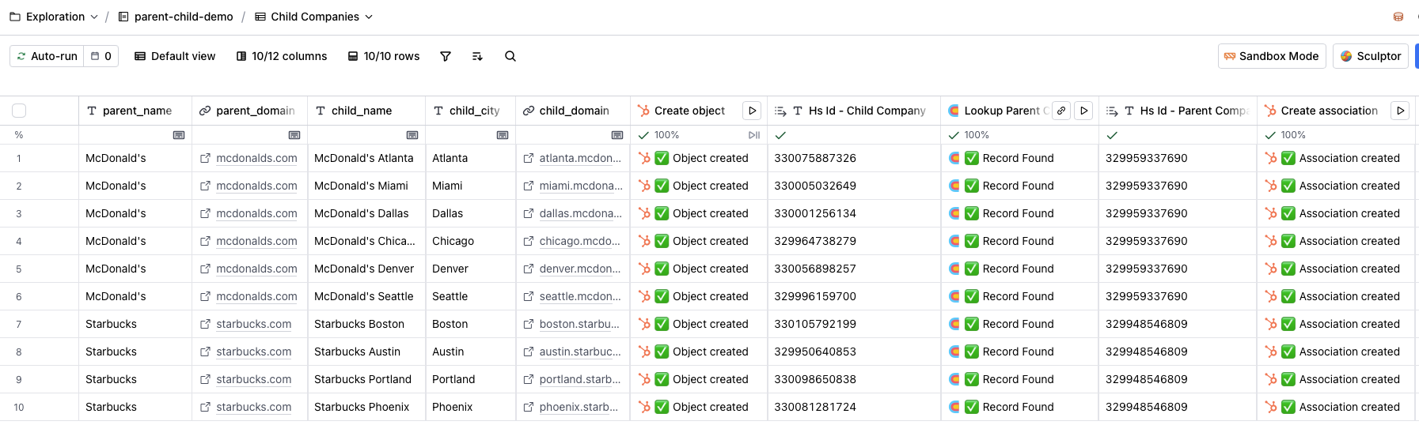Select the McDonald's Atlanta cell

(366, 158)
